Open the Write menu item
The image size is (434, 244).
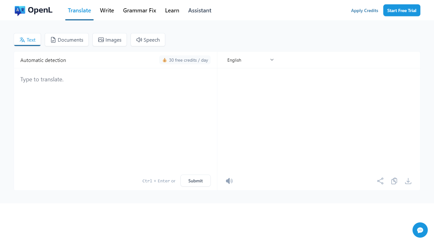pyautogui.click(x=107, y=10)
